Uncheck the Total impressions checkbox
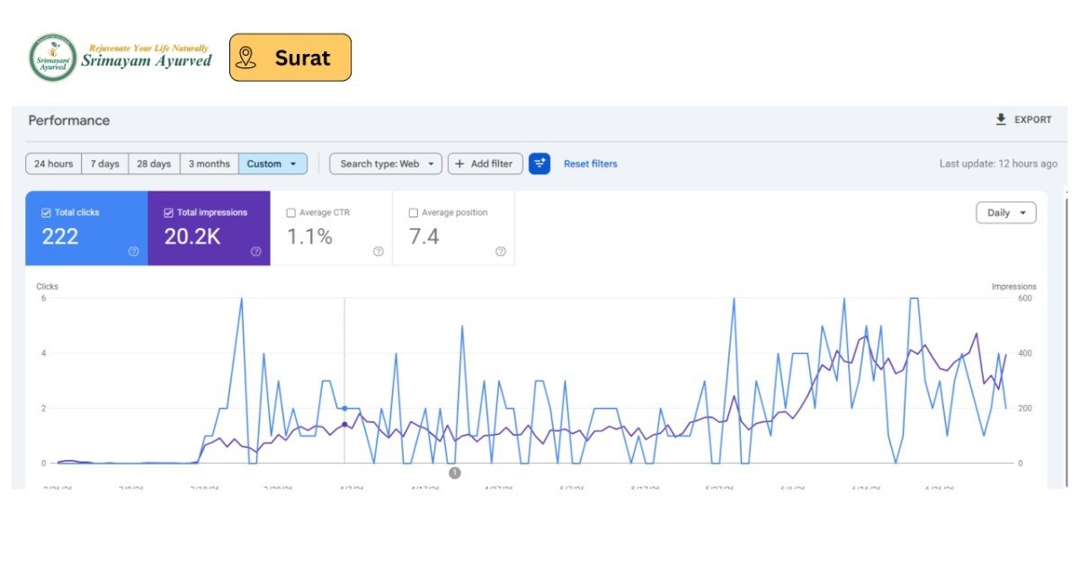 [x=168, y=213]
